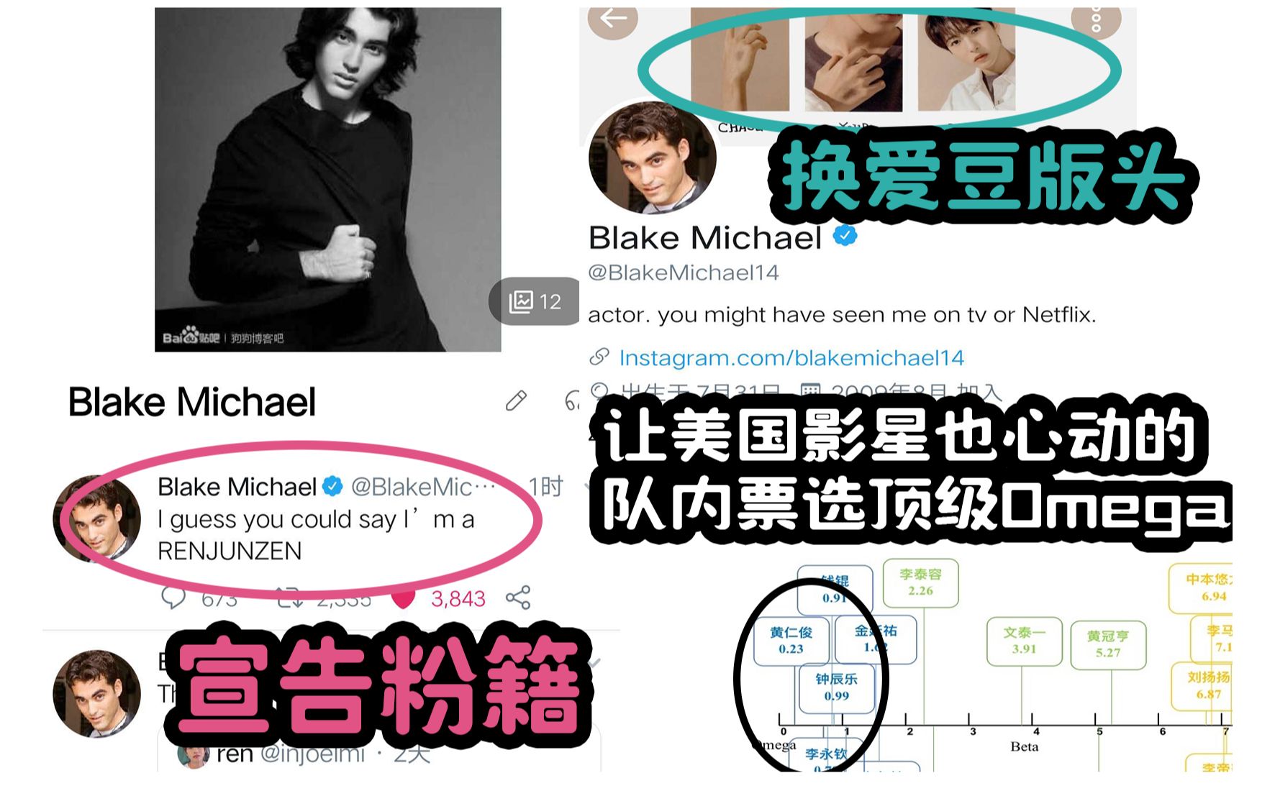The width and height of the screenshot is (1275, 796).
Task: Select the 李泰容 2.26 chart node
Action: pyautogui.click(x=920, y=582)
